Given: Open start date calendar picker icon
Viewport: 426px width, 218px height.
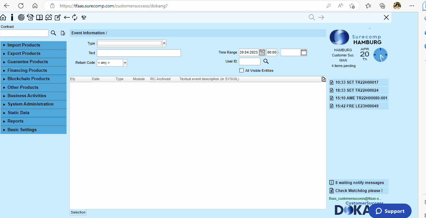Looking at the screenshot, I should pyautogui.click(x=262, y=52).
